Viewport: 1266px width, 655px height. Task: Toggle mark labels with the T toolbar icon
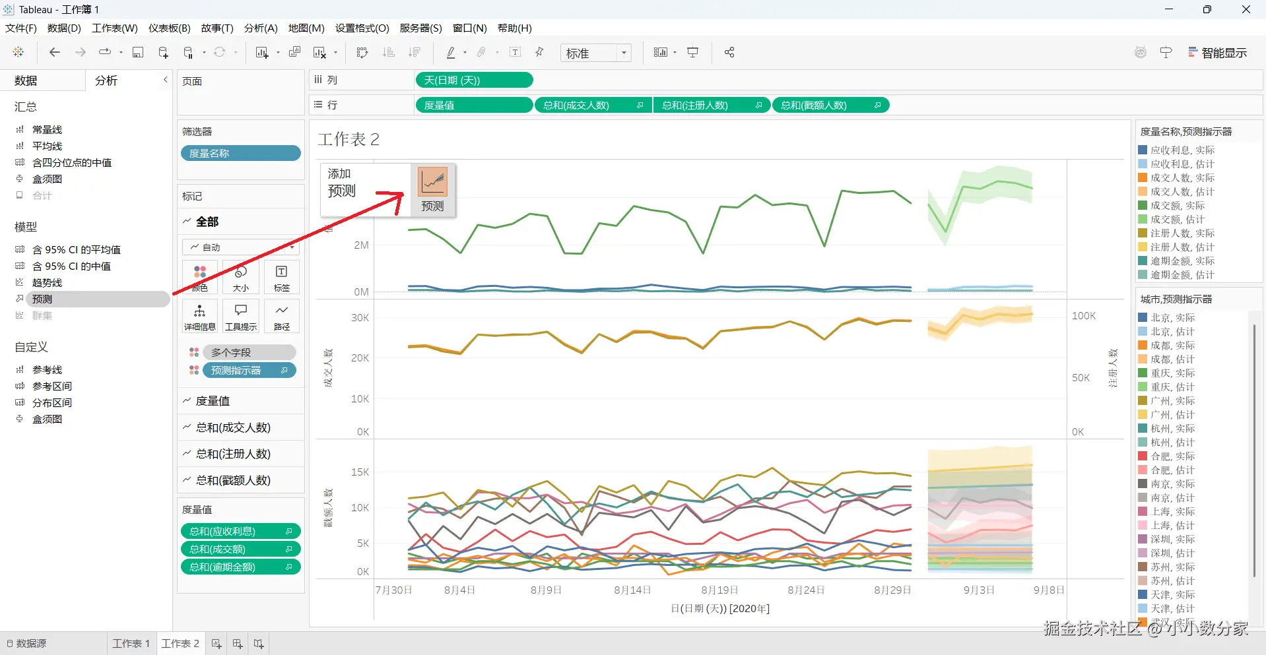[x=516, y=52]
